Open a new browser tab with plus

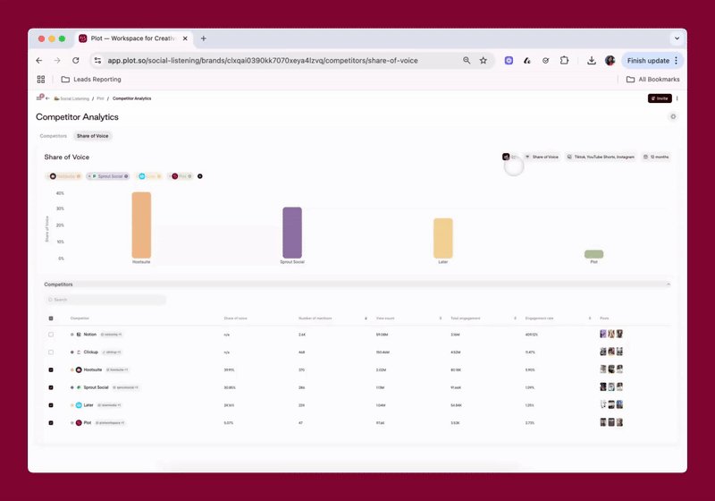(204, 38)
